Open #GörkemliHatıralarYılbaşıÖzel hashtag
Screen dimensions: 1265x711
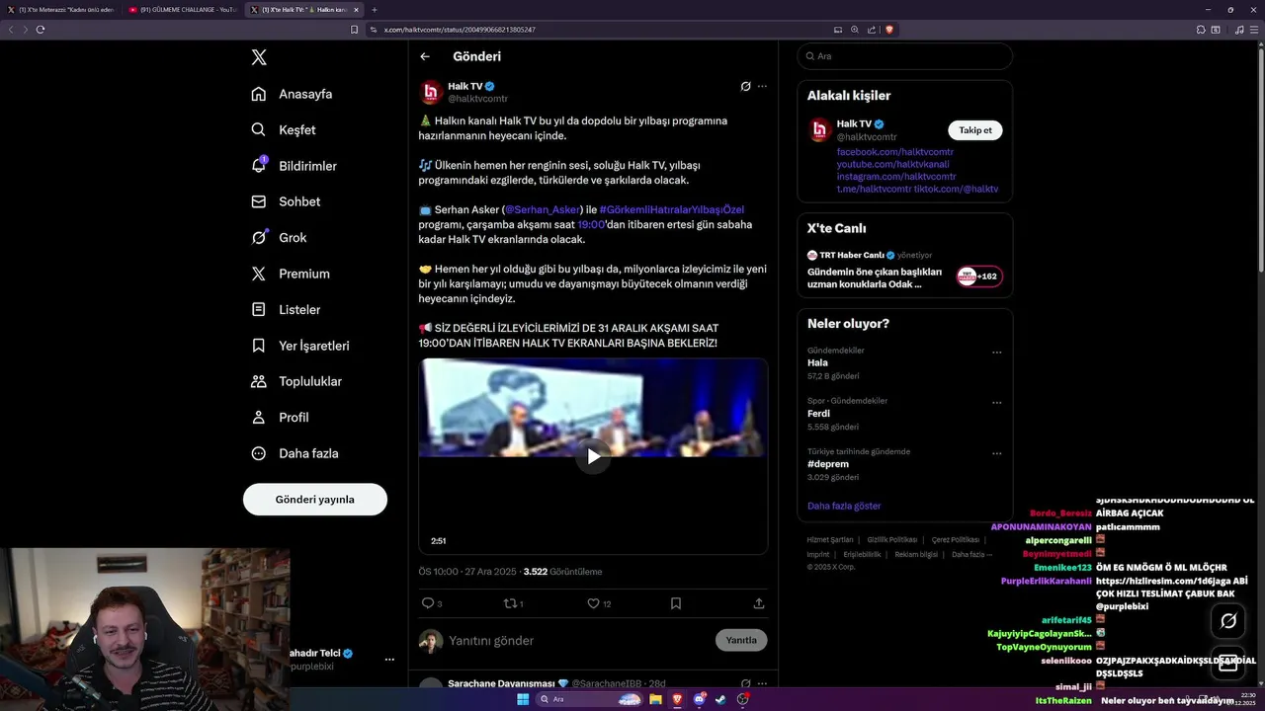(x=672, y=209)
